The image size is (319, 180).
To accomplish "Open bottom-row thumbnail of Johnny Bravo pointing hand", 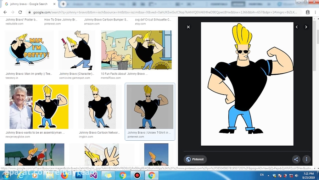I will (102, 154).
